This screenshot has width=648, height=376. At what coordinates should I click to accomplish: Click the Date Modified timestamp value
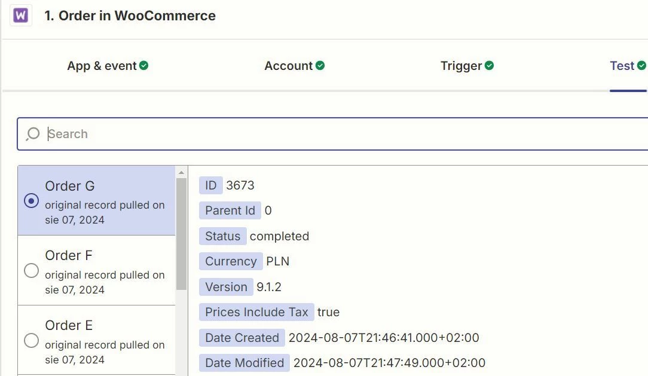tap(389, 363)
